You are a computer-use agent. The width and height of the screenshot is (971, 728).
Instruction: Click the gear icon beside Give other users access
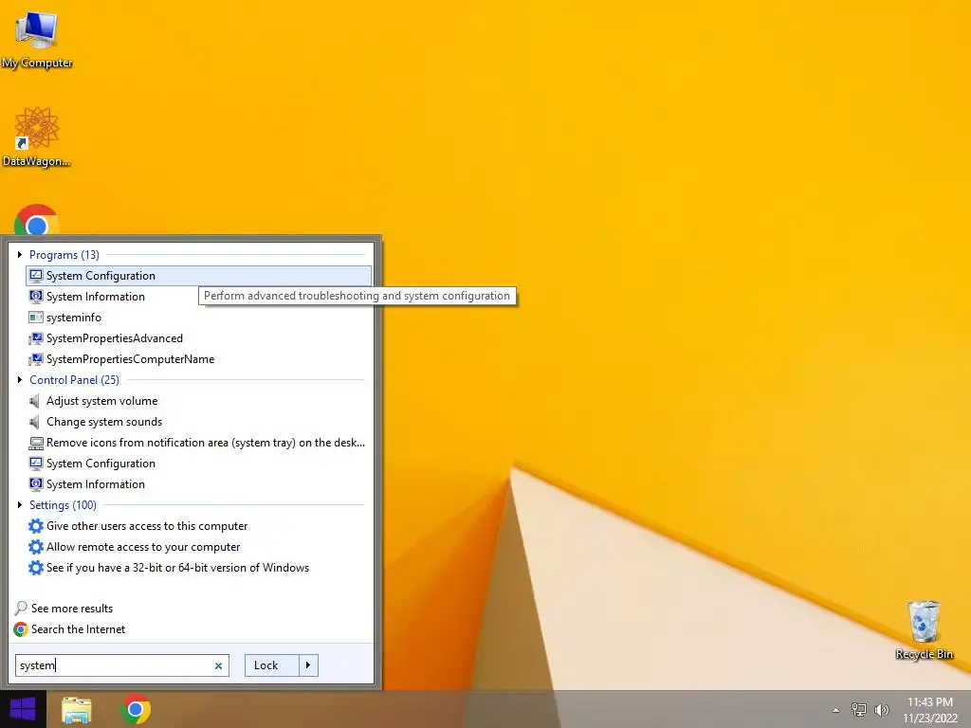[x=36, y=526]
